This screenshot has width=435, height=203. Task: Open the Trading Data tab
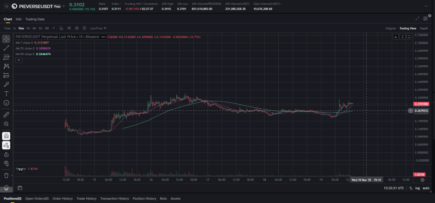(35, 19)
